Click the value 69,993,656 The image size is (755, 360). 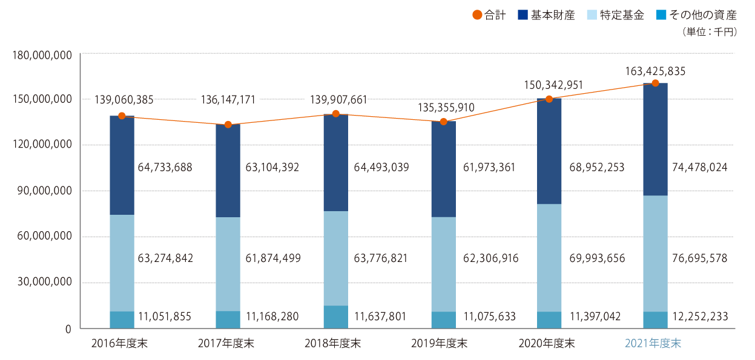[598, 258]
